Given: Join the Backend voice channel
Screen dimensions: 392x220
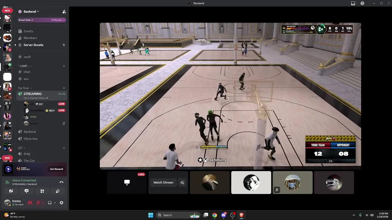Looking at the screenshot, I should click(42, 132).
